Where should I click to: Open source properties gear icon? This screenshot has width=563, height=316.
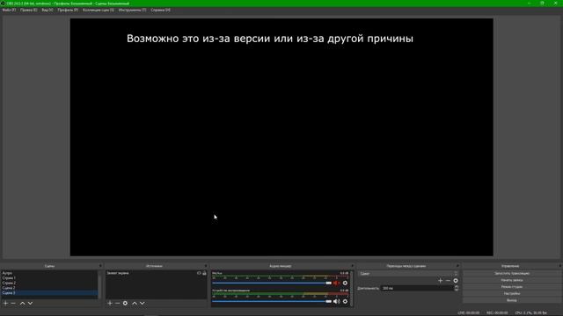point(125,303)
